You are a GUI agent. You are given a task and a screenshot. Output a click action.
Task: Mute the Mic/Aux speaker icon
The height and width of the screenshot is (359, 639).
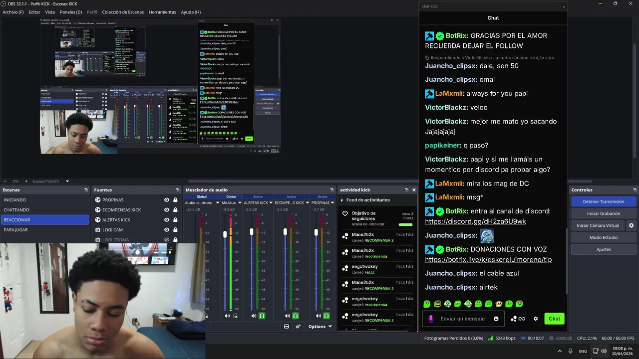pyautogui.click(x=227, y=316)
